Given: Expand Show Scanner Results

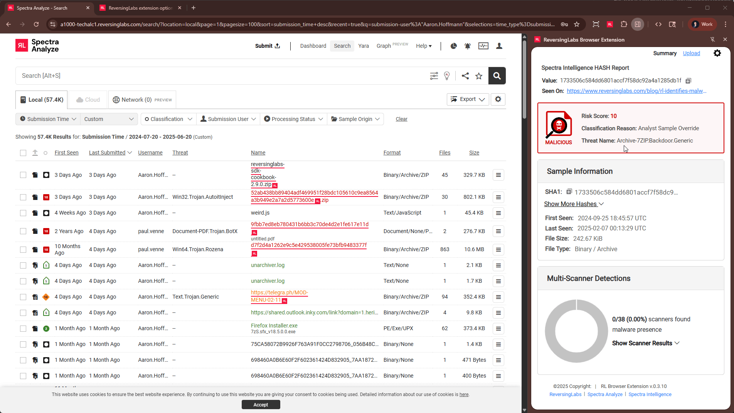Looking at the screenshot, I should tap(646, 343).
